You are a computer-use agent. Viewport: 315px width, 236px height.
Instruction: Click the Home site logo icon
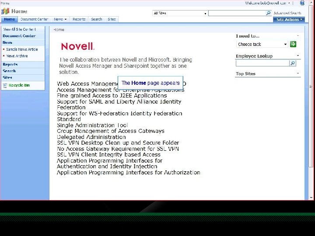coord(5,11)
